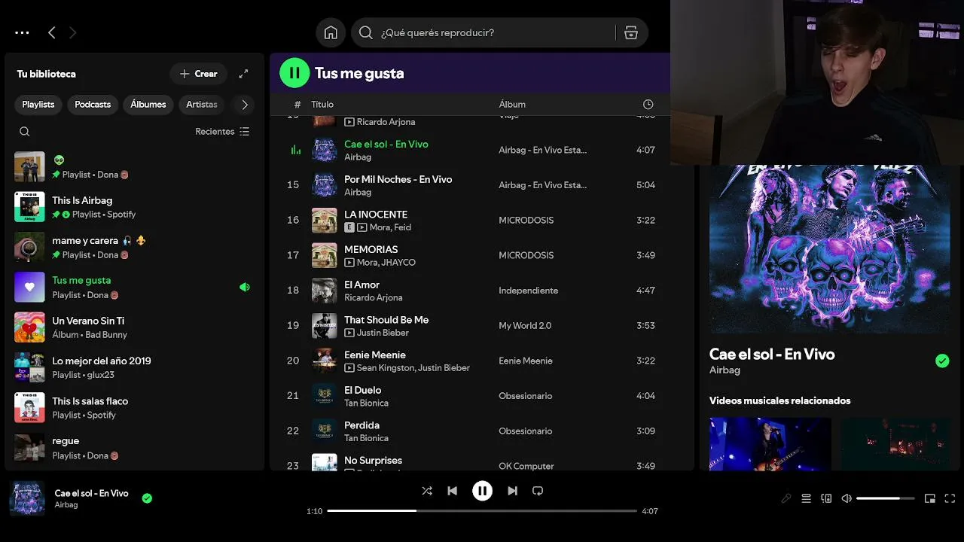Filter library by Podcasts
Viewport: 964px width, 542px height.
(93, 105)
